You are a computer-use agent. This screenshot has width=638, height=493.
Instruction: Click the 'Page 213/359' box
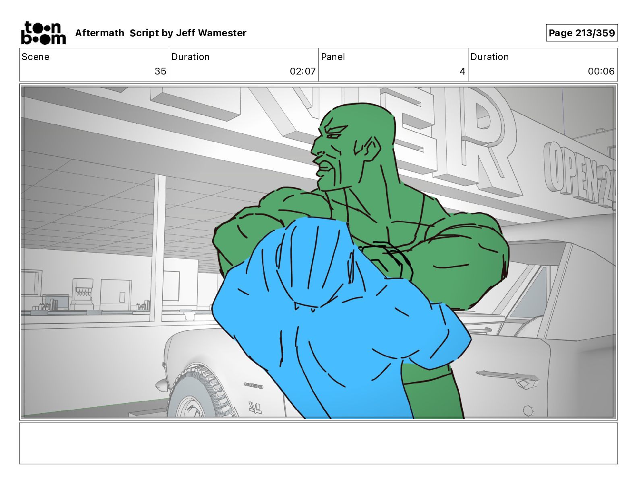(582, 33)
